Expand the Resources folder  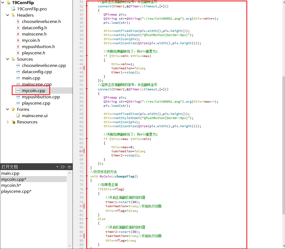[7, 122]
